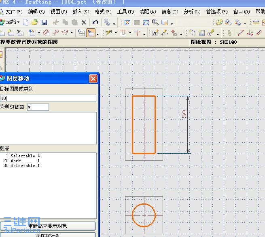Open the 格式(R) menu
265x237 pixels.
(103, 12)
